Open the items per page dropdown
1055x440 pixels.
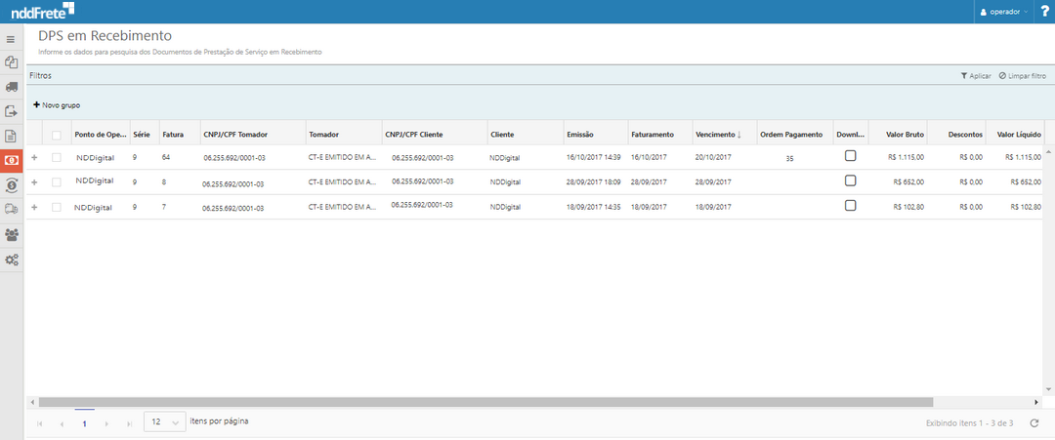165,422
